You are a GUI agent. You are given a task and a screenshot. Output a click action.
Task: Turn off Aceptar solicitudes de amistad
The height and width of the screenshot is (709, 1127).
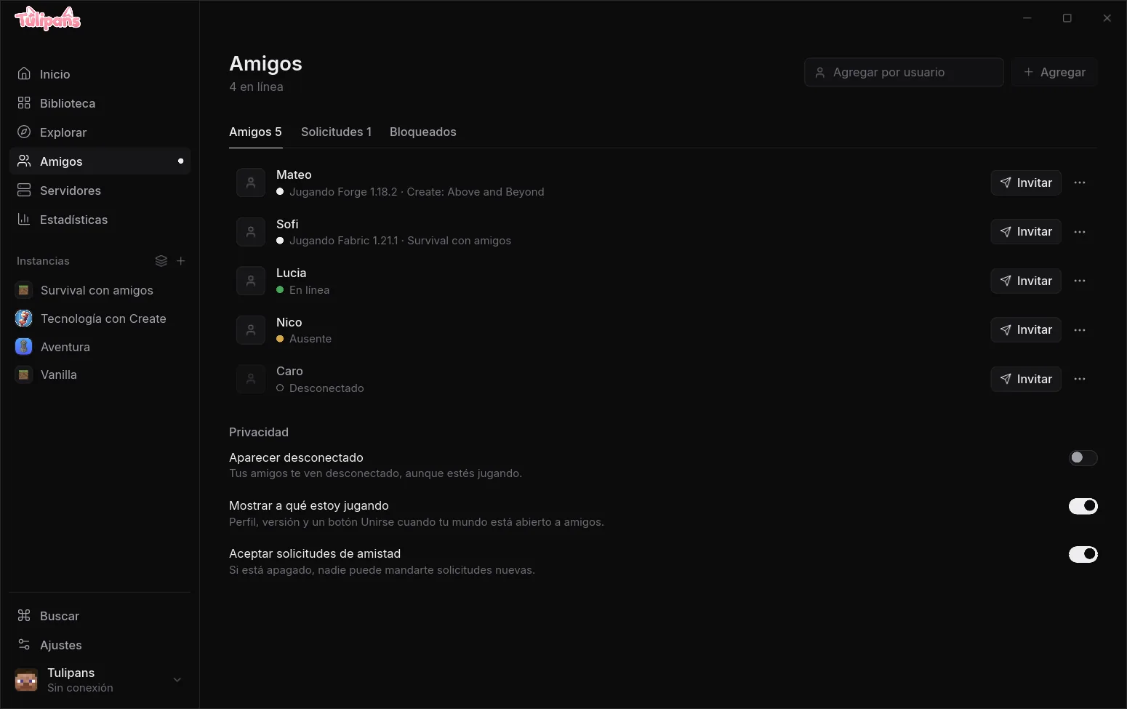(1083, 554)
